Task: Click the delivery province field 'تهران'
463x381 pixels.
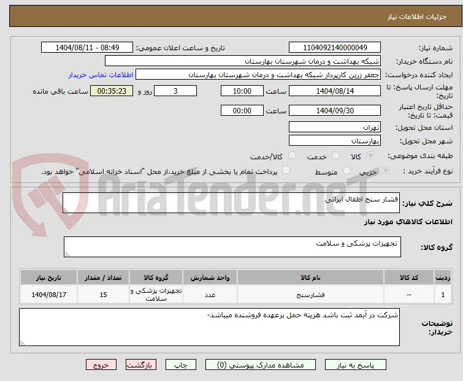Action: (335, 127)
